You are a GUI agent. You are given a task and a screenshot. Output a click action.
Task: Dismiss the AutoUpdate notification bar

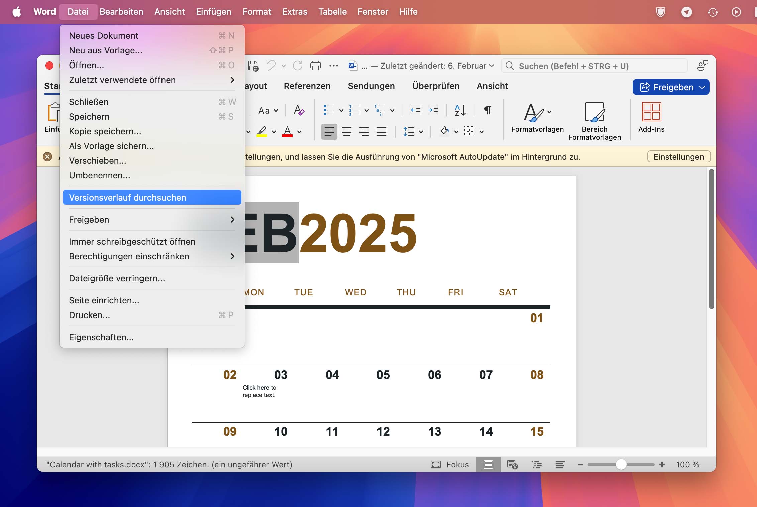(47, 156)
